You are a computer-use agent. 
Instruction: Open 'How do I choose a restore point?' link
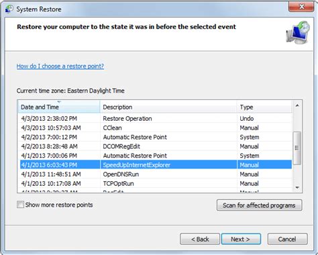click(x=60, y=66)
